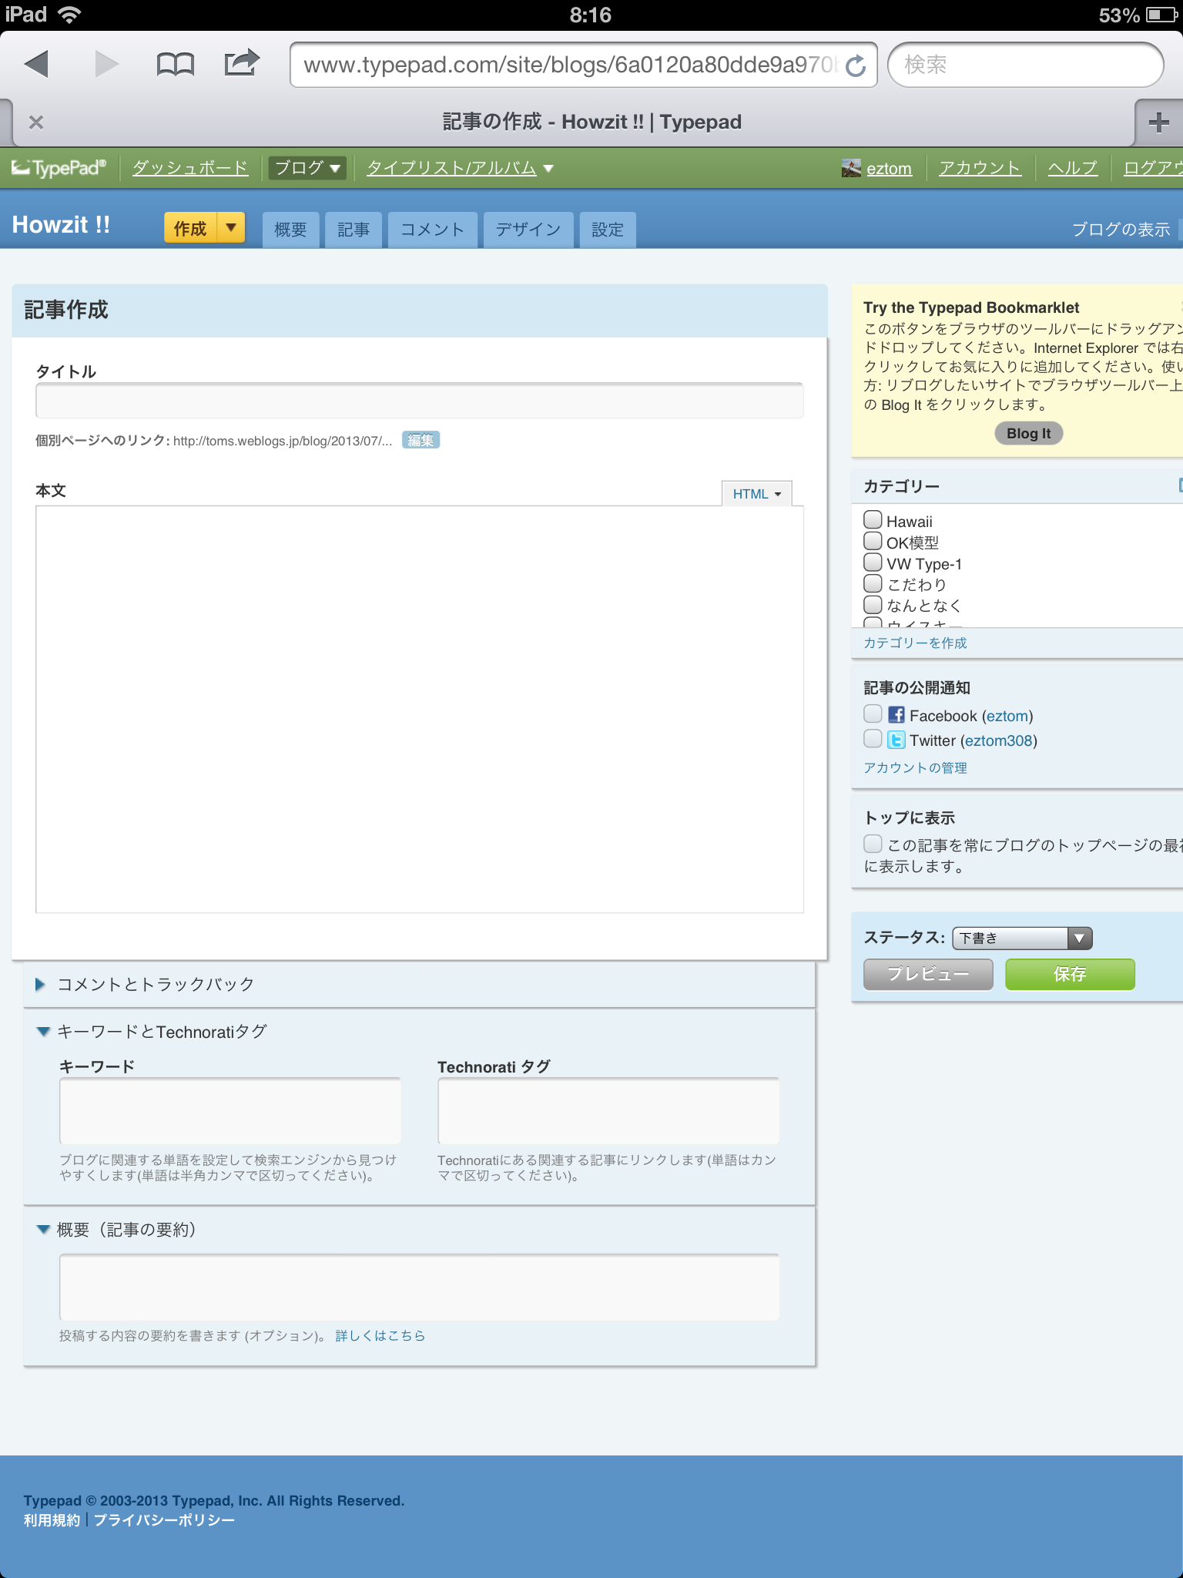Focus the タイトル input field
The image size is (1183, 1578).
click(x=420, y=401)
